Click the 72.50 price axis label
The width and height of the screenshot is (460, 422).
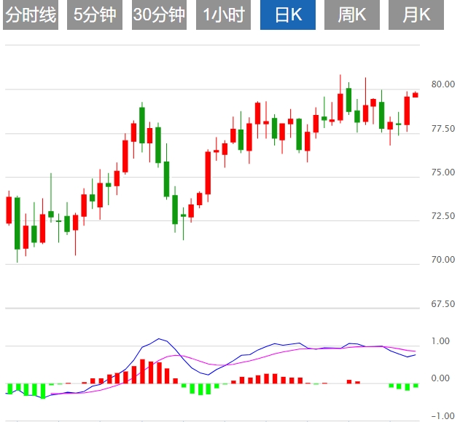443,216
